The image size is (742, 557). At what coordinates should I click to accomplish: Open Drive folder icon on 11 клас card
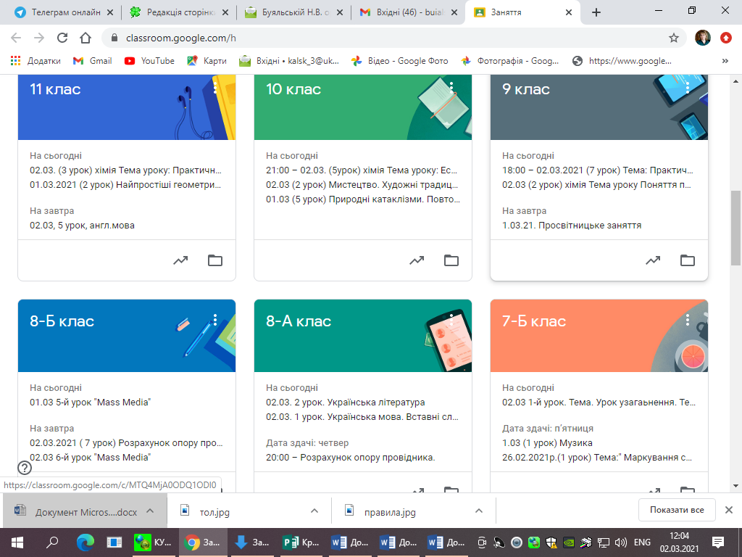(x=215, y=260)
